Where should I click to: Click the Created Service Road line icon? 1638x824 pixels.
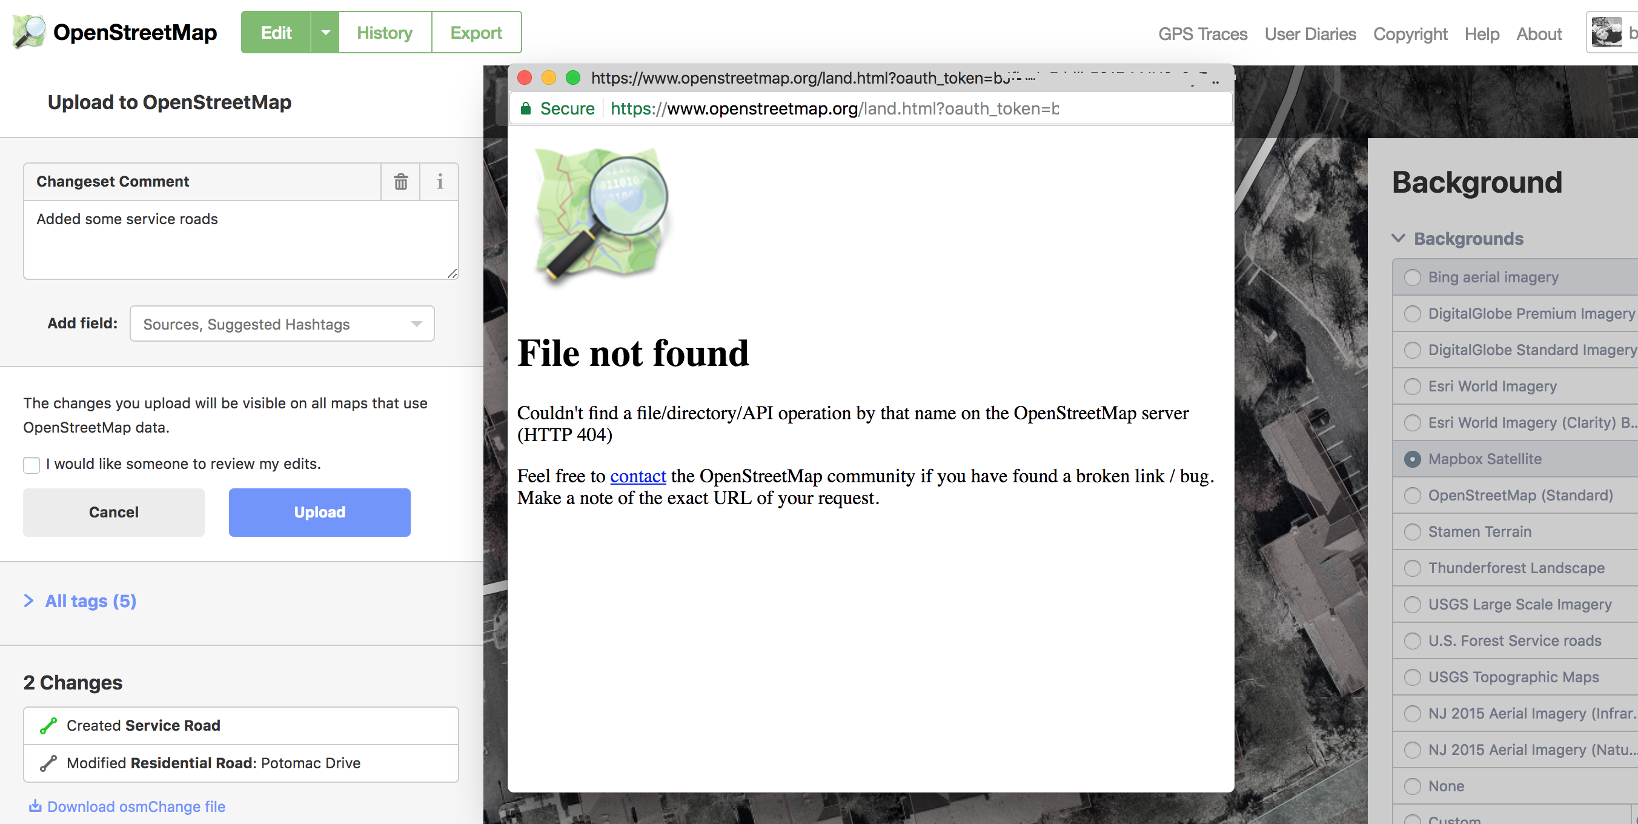[48, 725]
